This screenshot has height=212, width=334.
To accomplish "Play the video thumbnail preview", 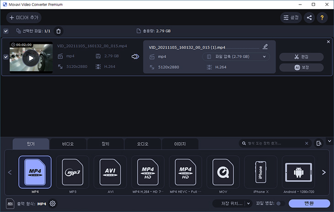I will (x=31, y=58).
